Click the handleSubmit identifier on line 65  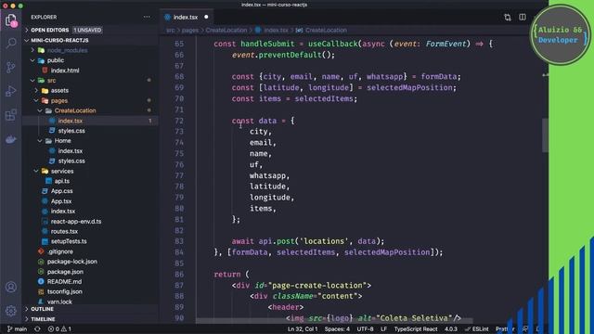click(267, 44)
